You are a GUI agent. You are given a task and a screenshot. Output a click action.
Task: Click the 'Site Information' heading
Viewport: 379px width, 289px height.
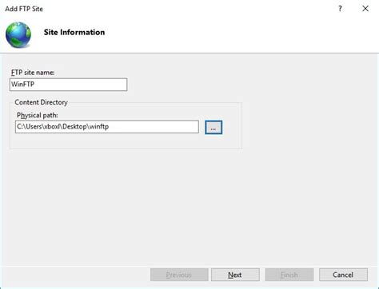coord(74,32)
